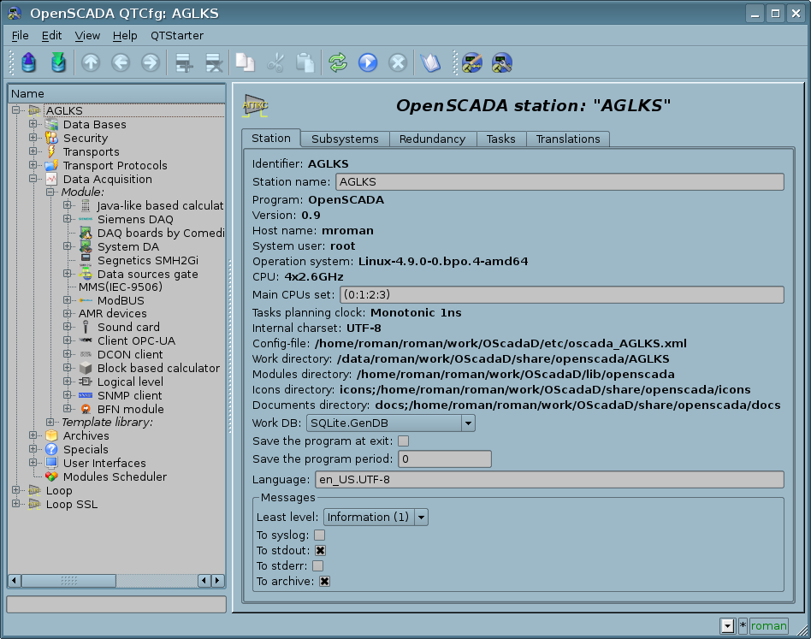Click the Save the program period field
Image resolution: width=811 pixels, height=639 pixels.
[445, 459]
